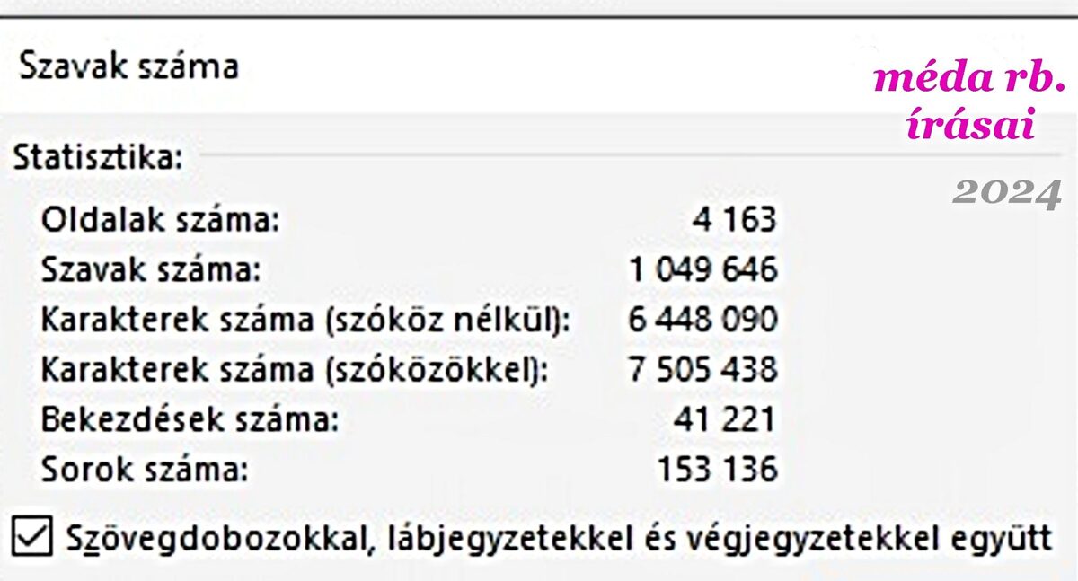Image resolution: width=1078 pixels, height=581 pixels.
Task: Select the 'Statisztika:' group heading
Action: coord(98,159)
